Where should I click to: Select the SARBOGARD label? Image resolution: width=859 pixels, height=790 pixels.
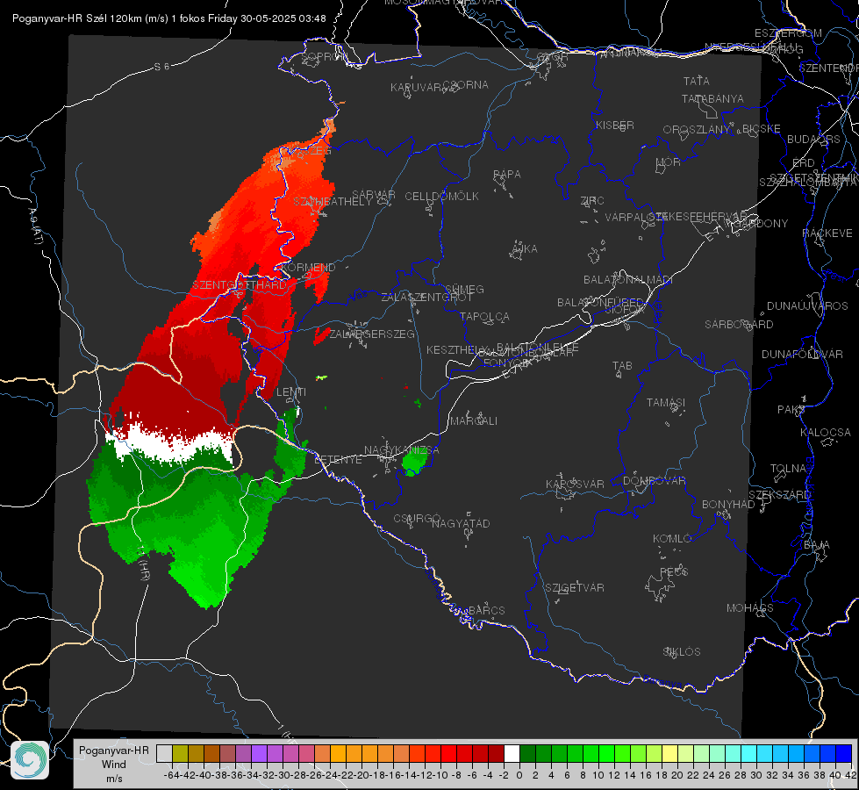739,325
